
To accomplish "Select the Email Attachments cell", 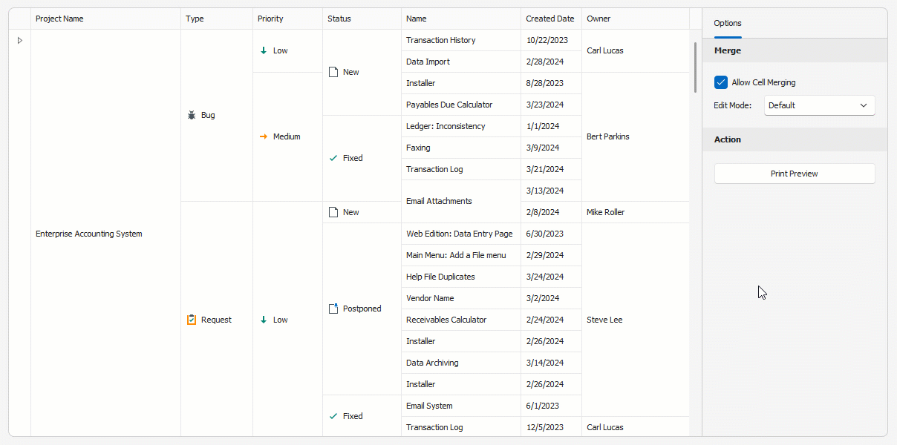I will coord(461,201).
